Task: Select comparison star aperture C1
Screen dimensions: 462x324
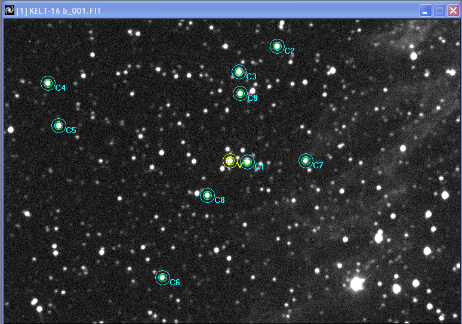Action: pyautogui.click(x=247, y=162)
